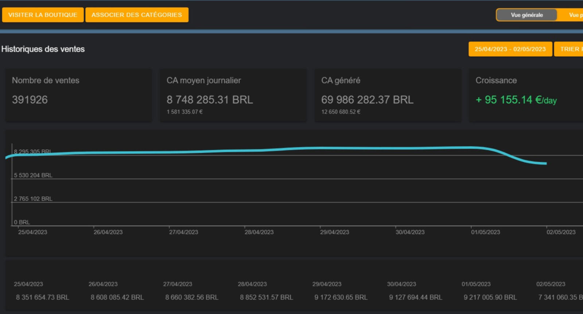This screenshot has width=583, height=314.
Task: Click the 9 217 005.90 BRL daily entry
Action: (490, 297)
